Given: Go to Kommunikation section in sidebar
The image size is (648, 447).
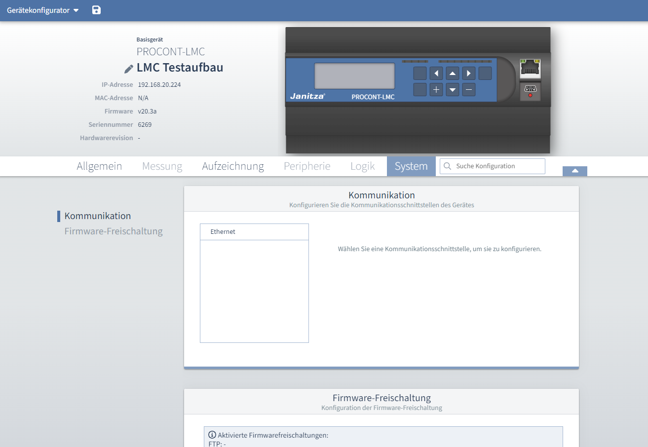Looking at the screenshot, I should click(98, 216).
